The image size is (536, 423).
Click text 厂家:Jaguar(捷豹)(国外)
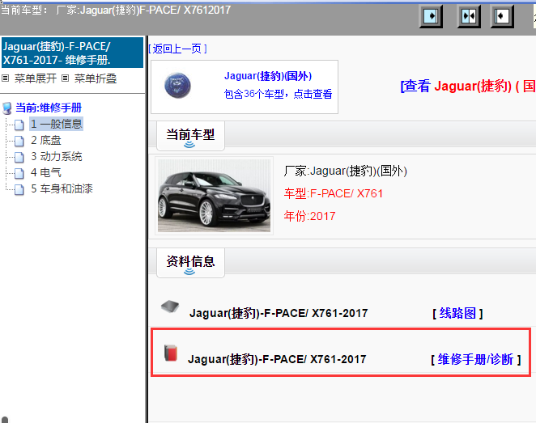(345, 171)
